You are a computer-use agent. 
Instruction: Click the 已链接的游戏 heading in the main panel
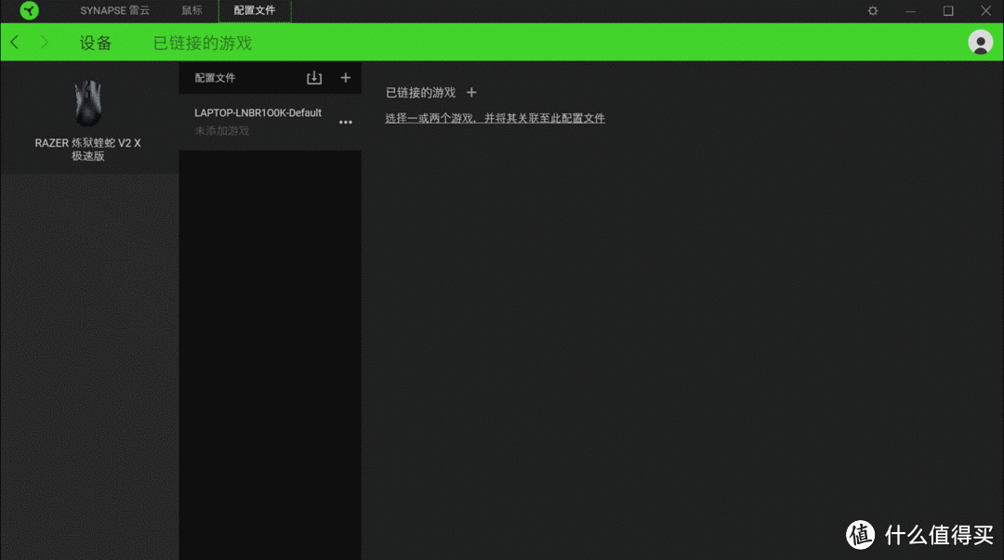pos(421,93)
